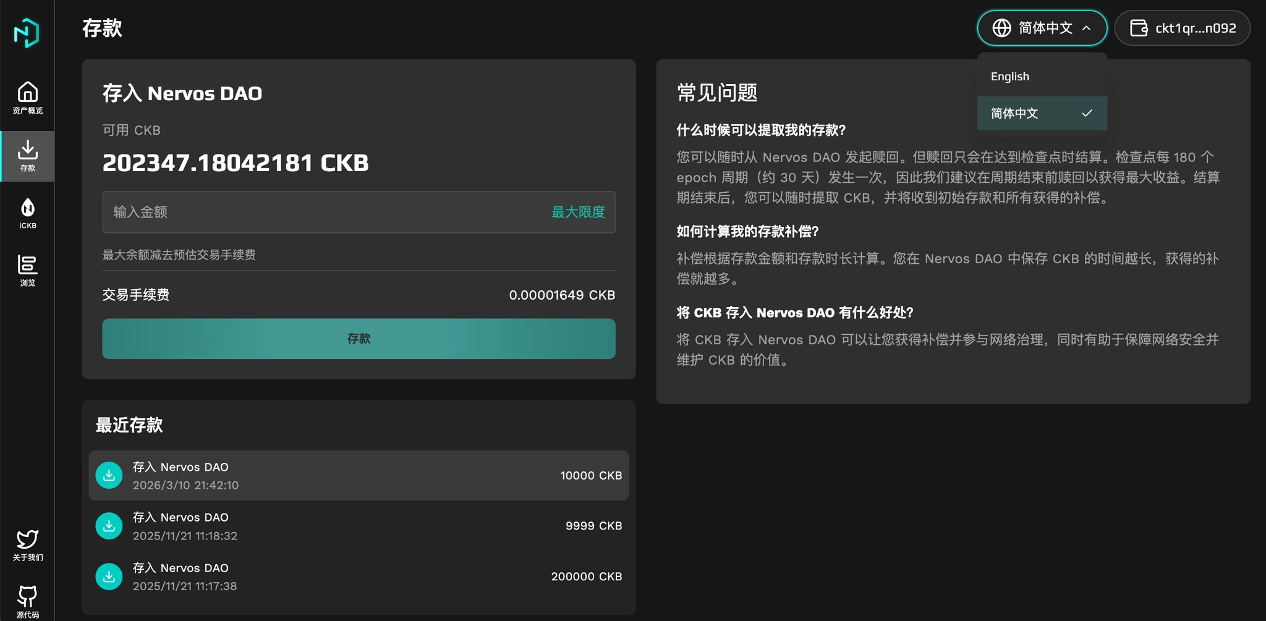The height and width of the screenshot is (621, 1266).
Task: Open the 2025/11/21 11:17:38 deposit row
Action: (x=359, y=577)
